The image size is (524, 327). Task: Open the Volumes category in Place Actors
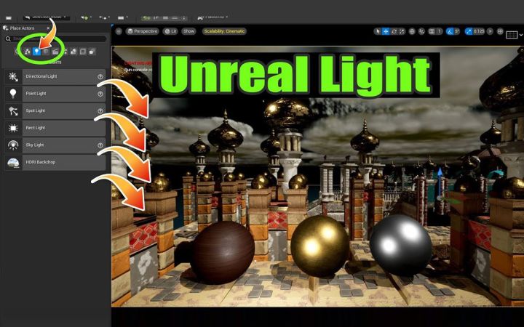(x=82, y=52)
